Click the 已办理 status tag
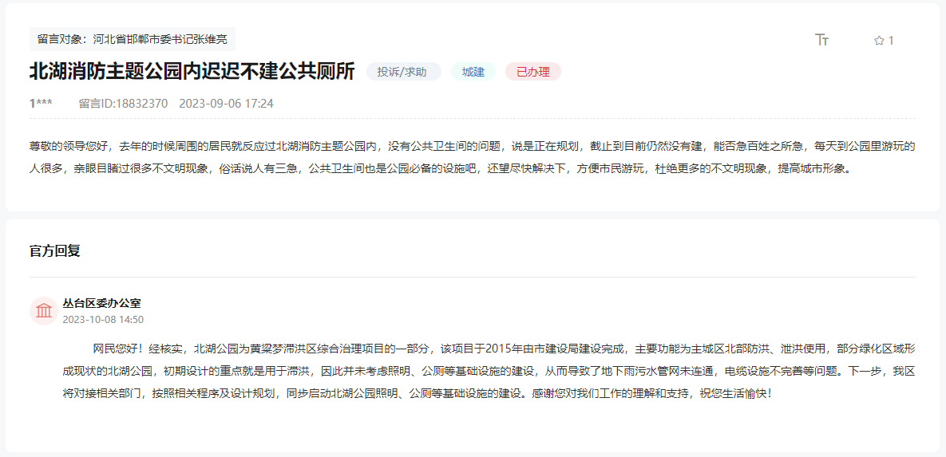The height and width of the screenshot is (457, 946). coord(533,73)
